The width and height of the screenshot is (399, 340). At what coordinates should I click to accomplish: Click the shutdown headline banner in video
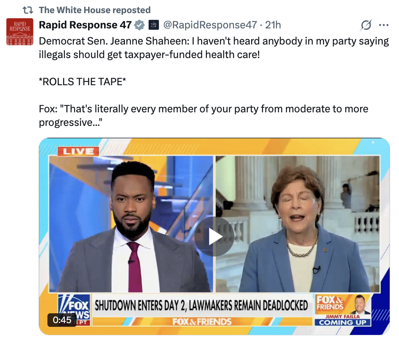(x=202, y=305)
